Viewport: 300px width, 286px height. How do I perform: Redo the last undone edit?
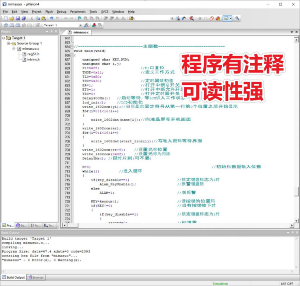coord(58,18)
